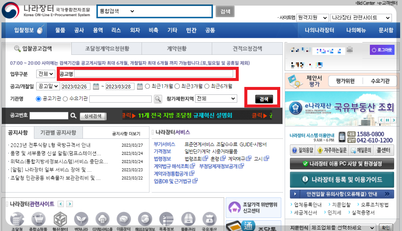402x231 pixels.
Task: Open the 제조업체를 선택하세요 dropdown
Action: coord(343,228)
